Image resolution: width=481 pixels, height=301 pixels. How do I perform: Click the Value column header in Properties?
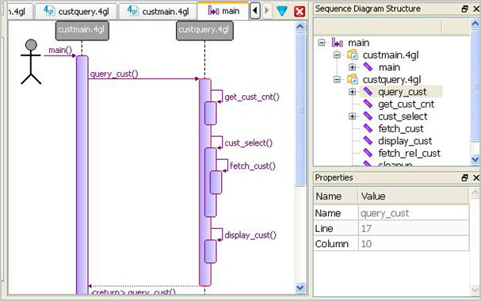[x=414, y=196]
